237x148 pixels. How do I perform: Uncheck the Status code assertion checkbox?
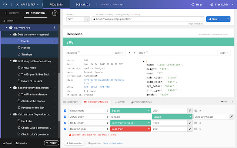(x=66, y=111)
